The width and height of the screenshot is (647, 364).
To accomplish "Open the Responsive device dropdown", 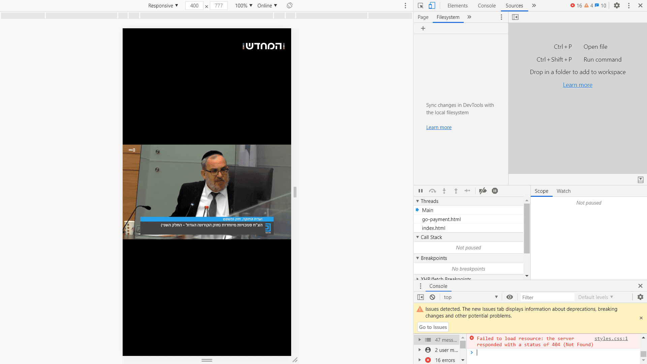I will 163,5.
